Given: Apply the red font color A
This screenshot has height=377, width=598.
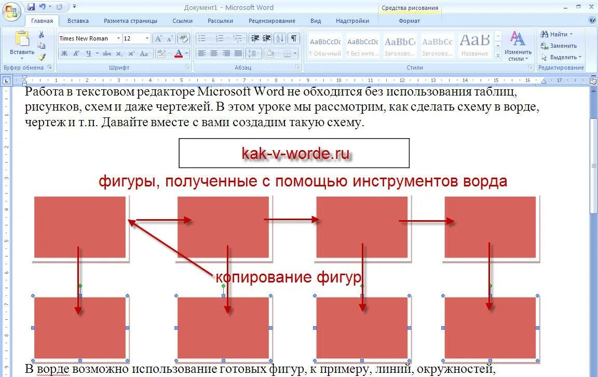Looking at the screenshot, I should 178,53.
